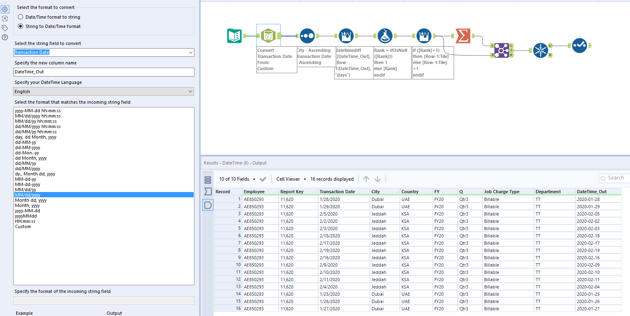
Task: Open the 10 of 10 Fields dropdown
Action: pos(237,179)
